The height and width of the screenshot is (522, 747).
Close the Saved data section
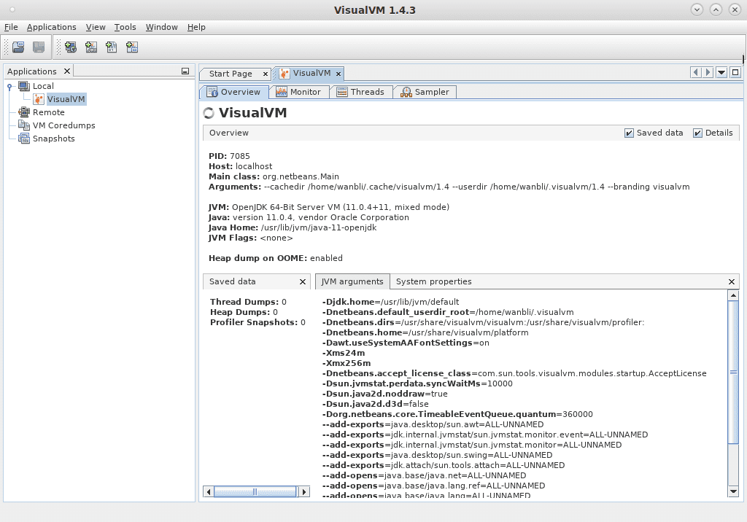(x=303, y=282)
